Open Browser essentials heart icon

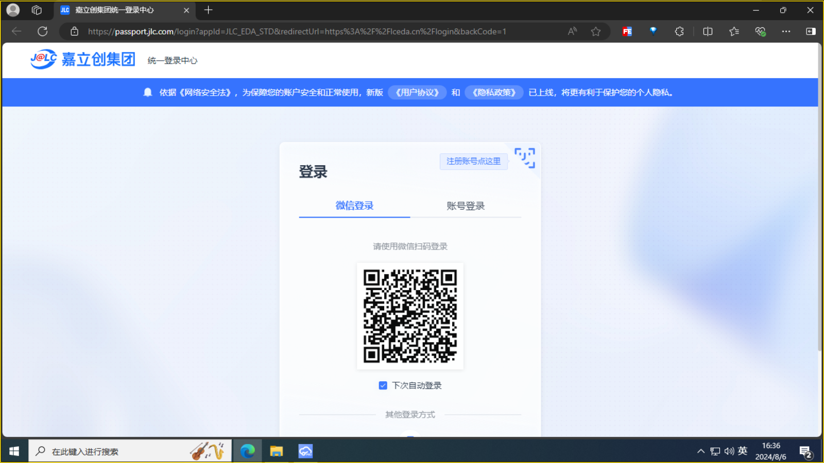[760, 31]
